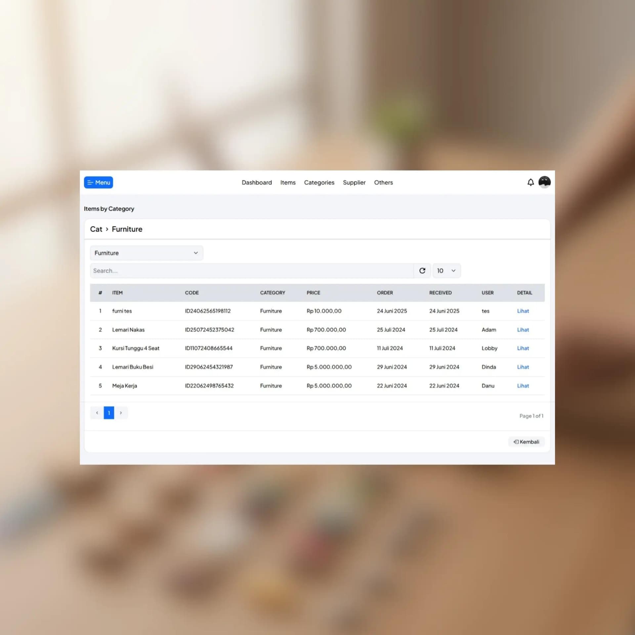This screenshot has height=635, width=635.
Task: Switch to the Categories menu item
Action: pyautogui.click(x=319, y=182)
